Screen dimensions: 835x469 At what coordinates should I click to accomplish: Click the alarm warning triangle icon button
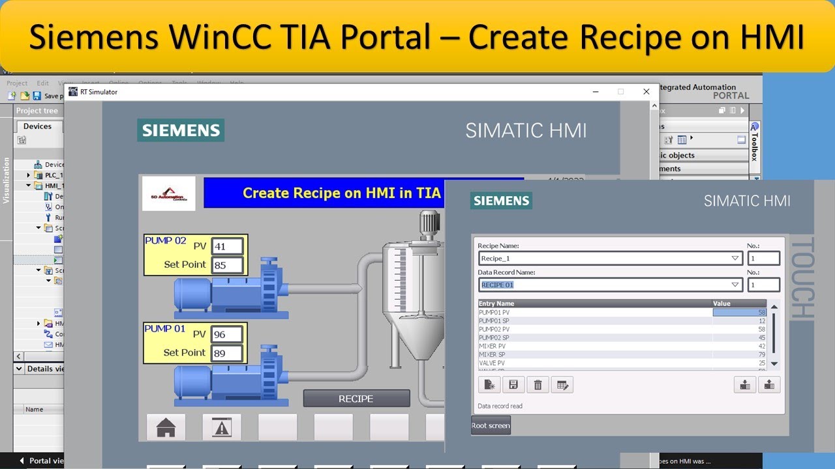(222, 427)
